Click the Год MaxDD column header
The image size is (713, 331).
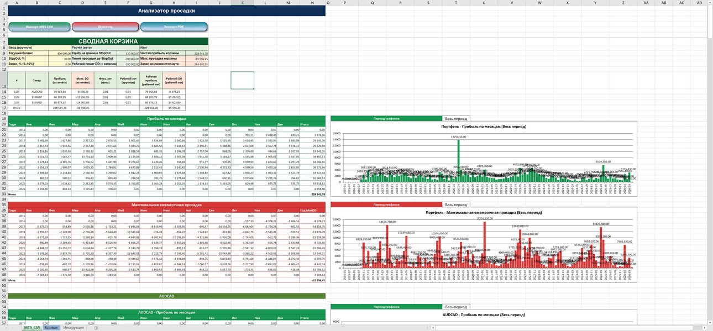(313, 210)
